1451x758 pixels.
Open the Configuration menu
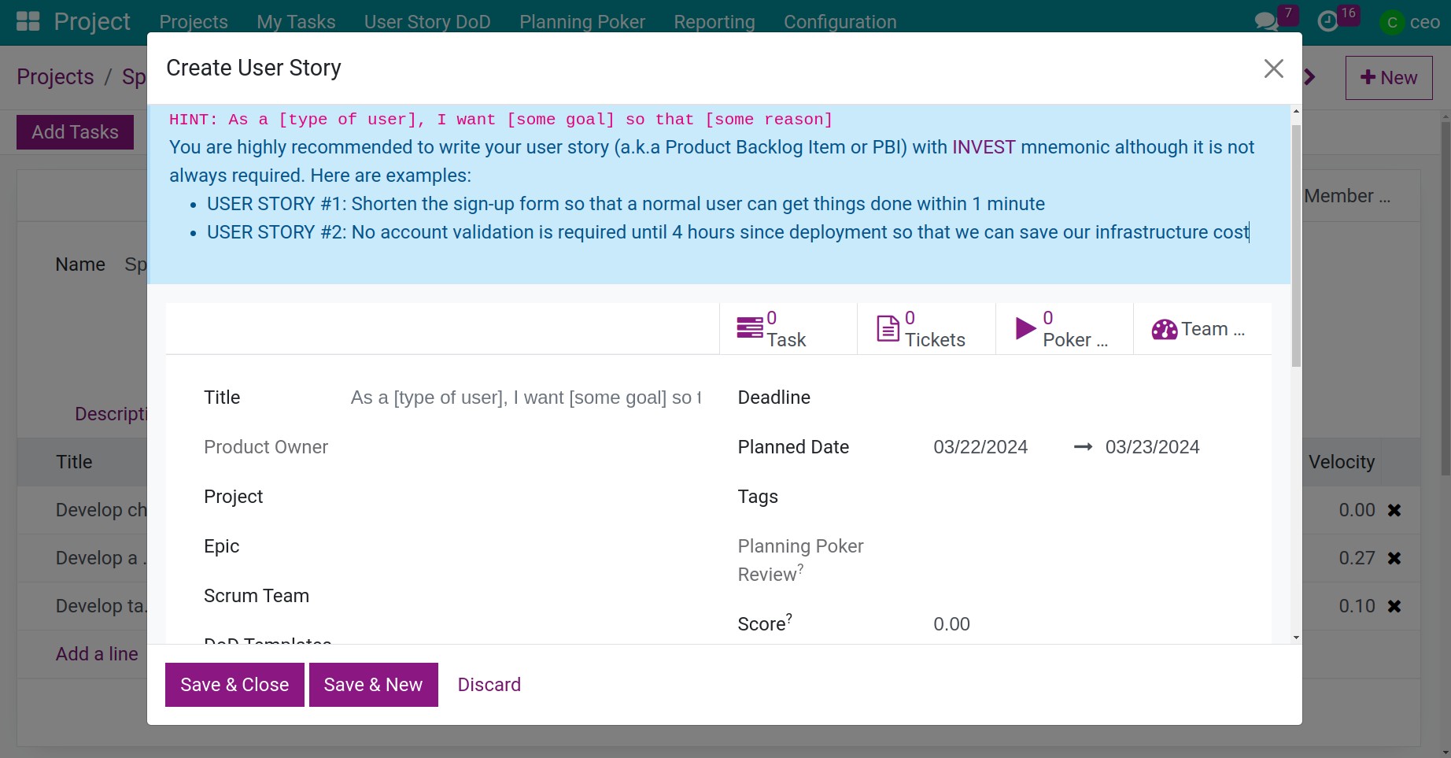(x=840, y=22)
